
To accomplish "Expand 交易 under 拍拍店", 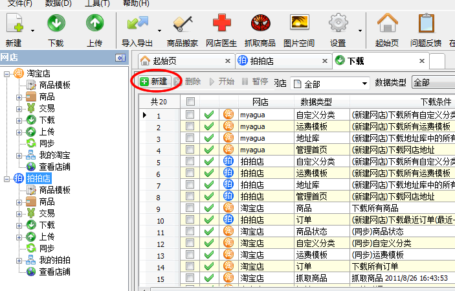I will 19,214.
